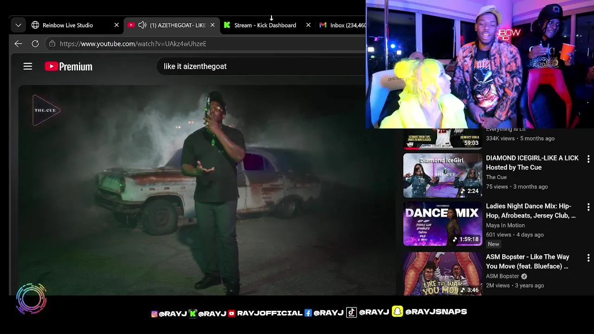This screenshot has height=334, width=594.
Task: Go to YouTube Premium home logo
Action: tap(68, 66)
